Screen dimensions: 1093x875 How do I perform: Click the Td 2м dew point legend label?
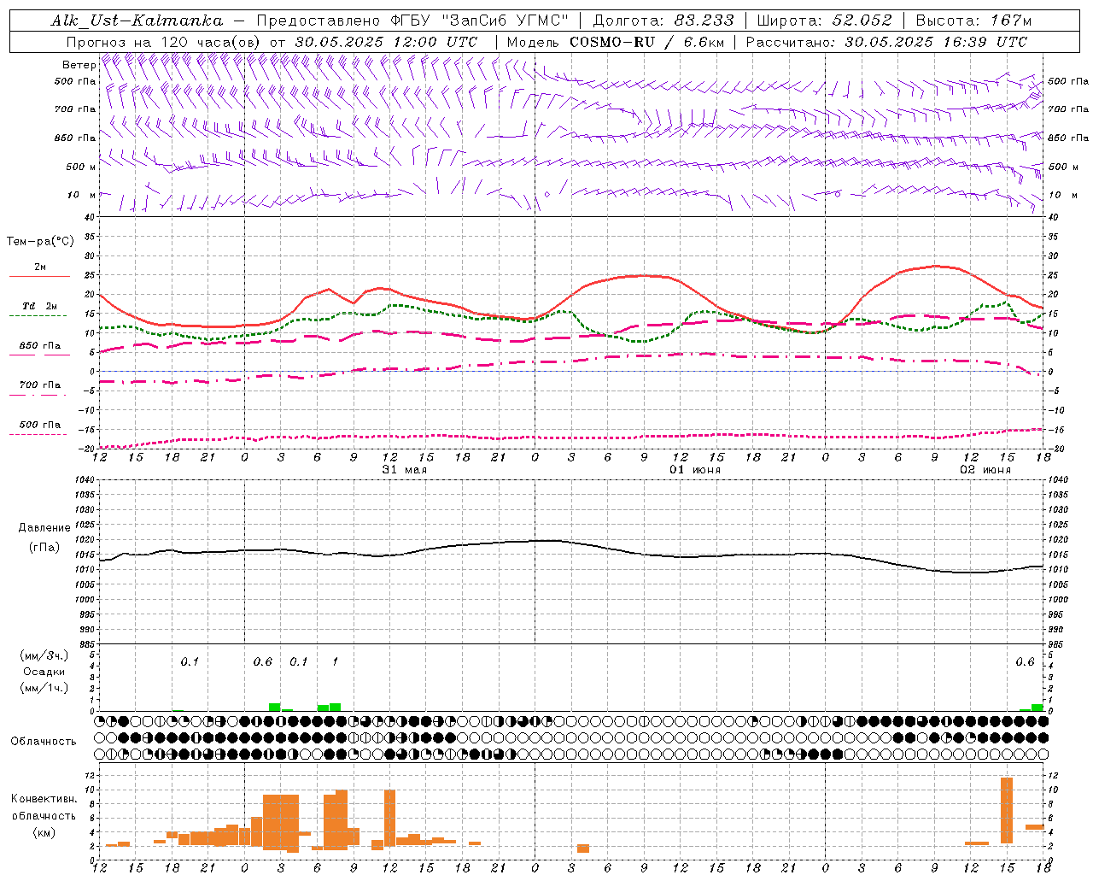pos(40,306)
